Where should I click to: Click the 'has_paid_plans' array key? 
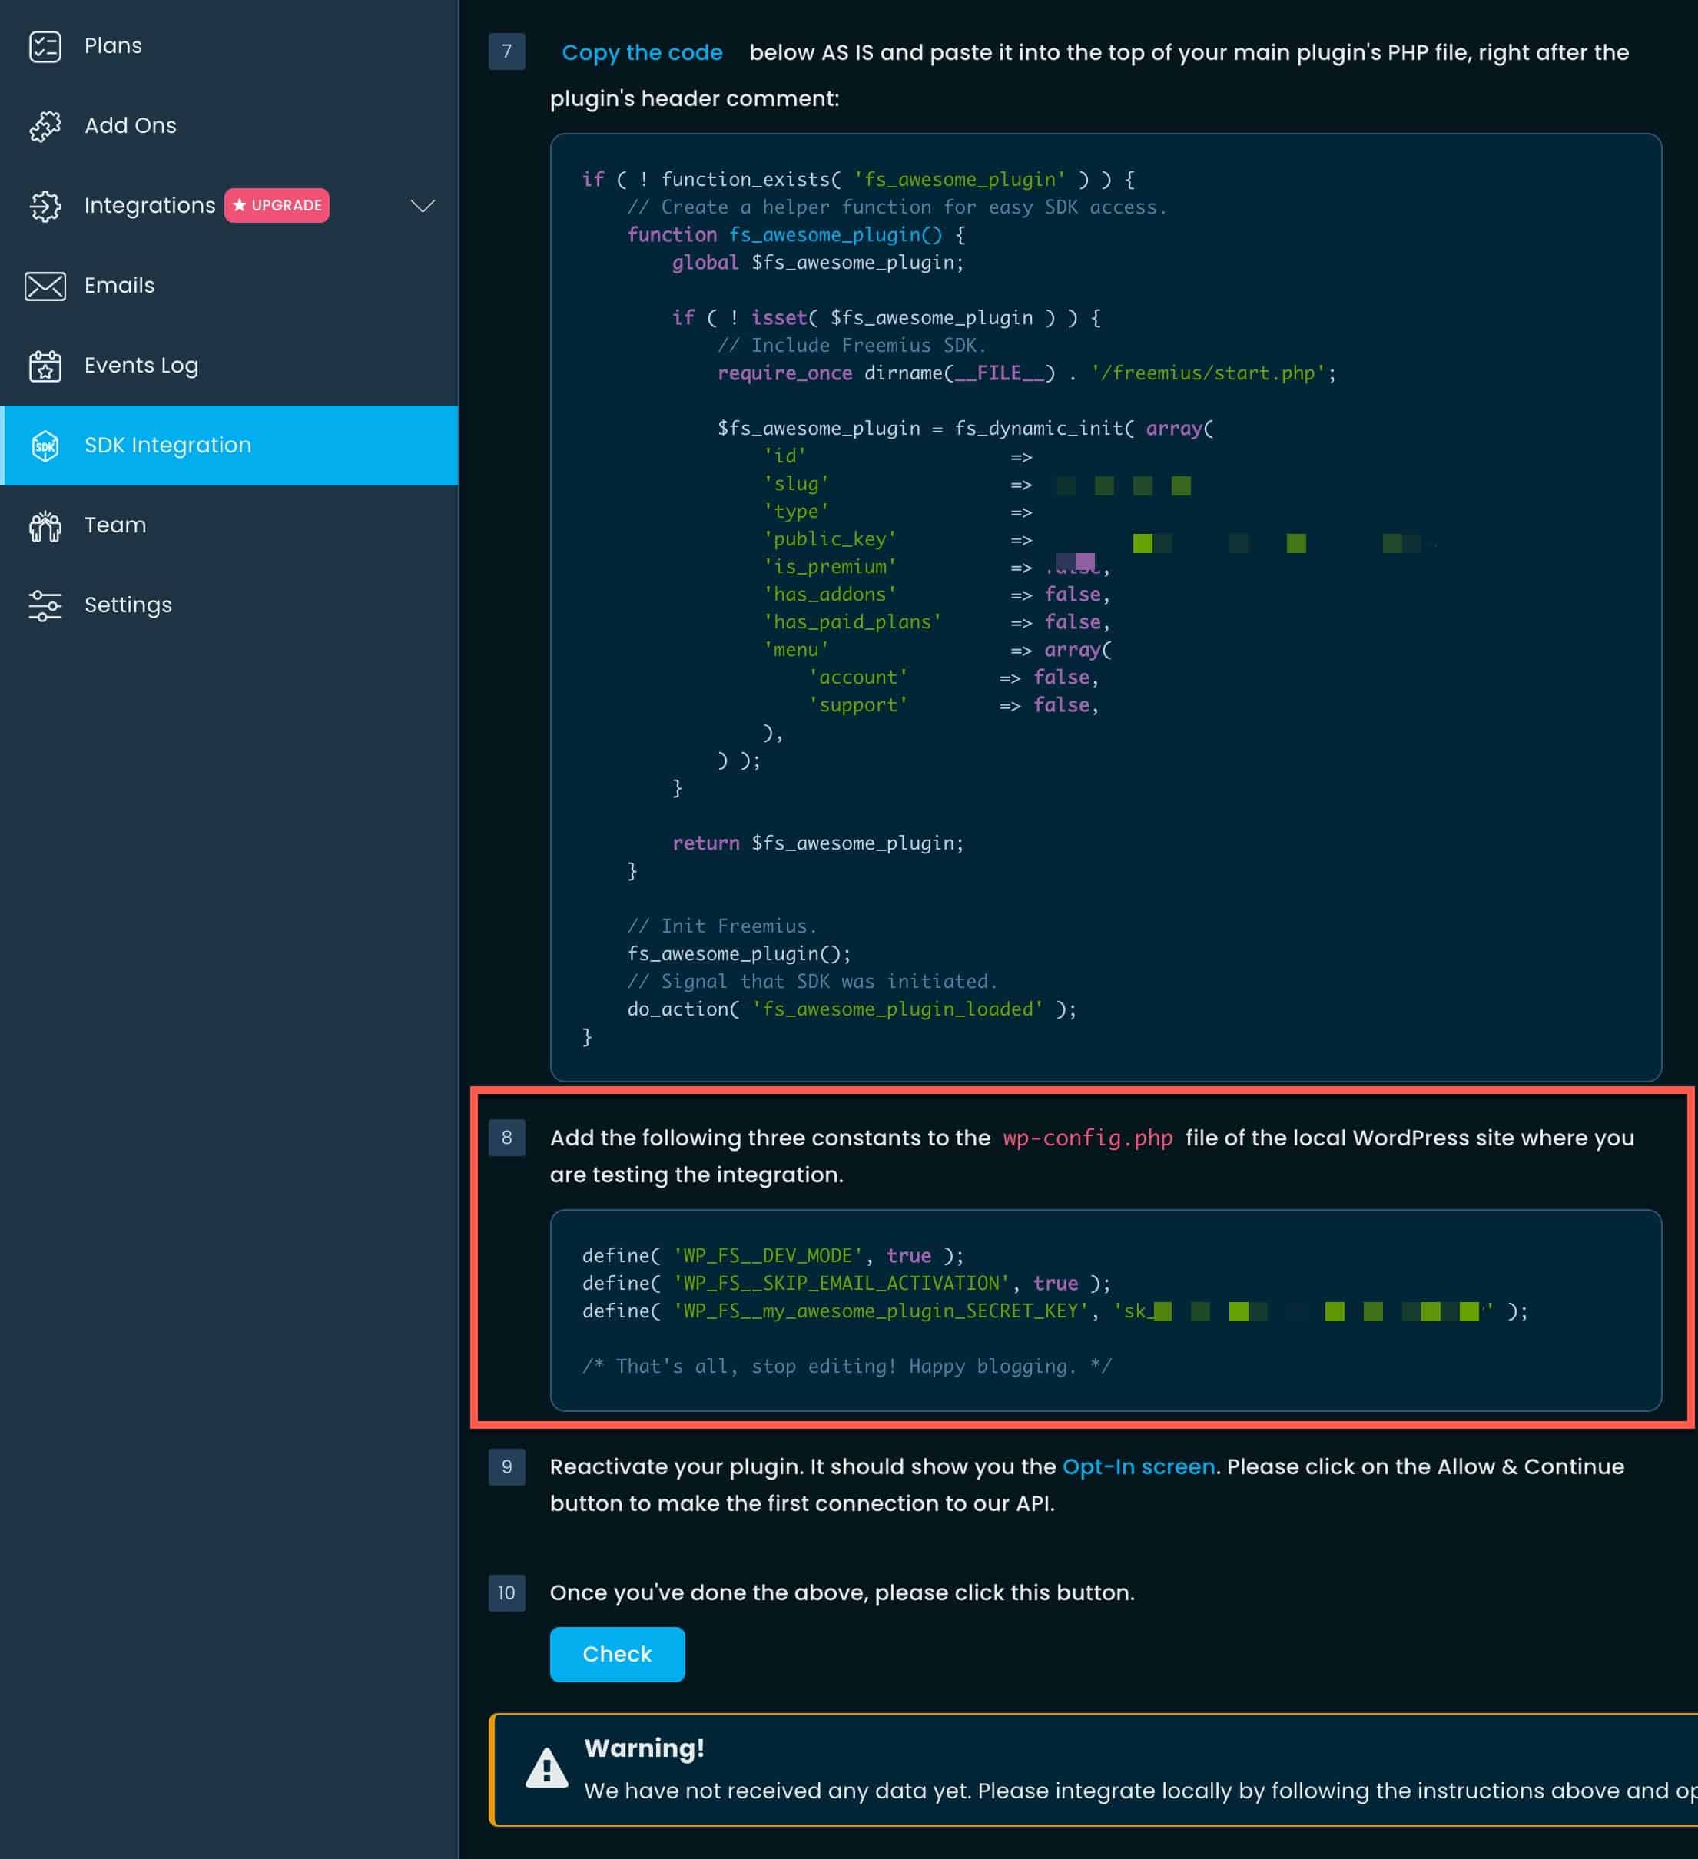[x=852, y=622]
